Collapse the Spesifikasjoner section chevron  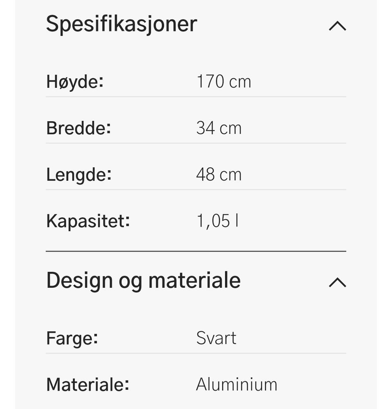point(337,26)
